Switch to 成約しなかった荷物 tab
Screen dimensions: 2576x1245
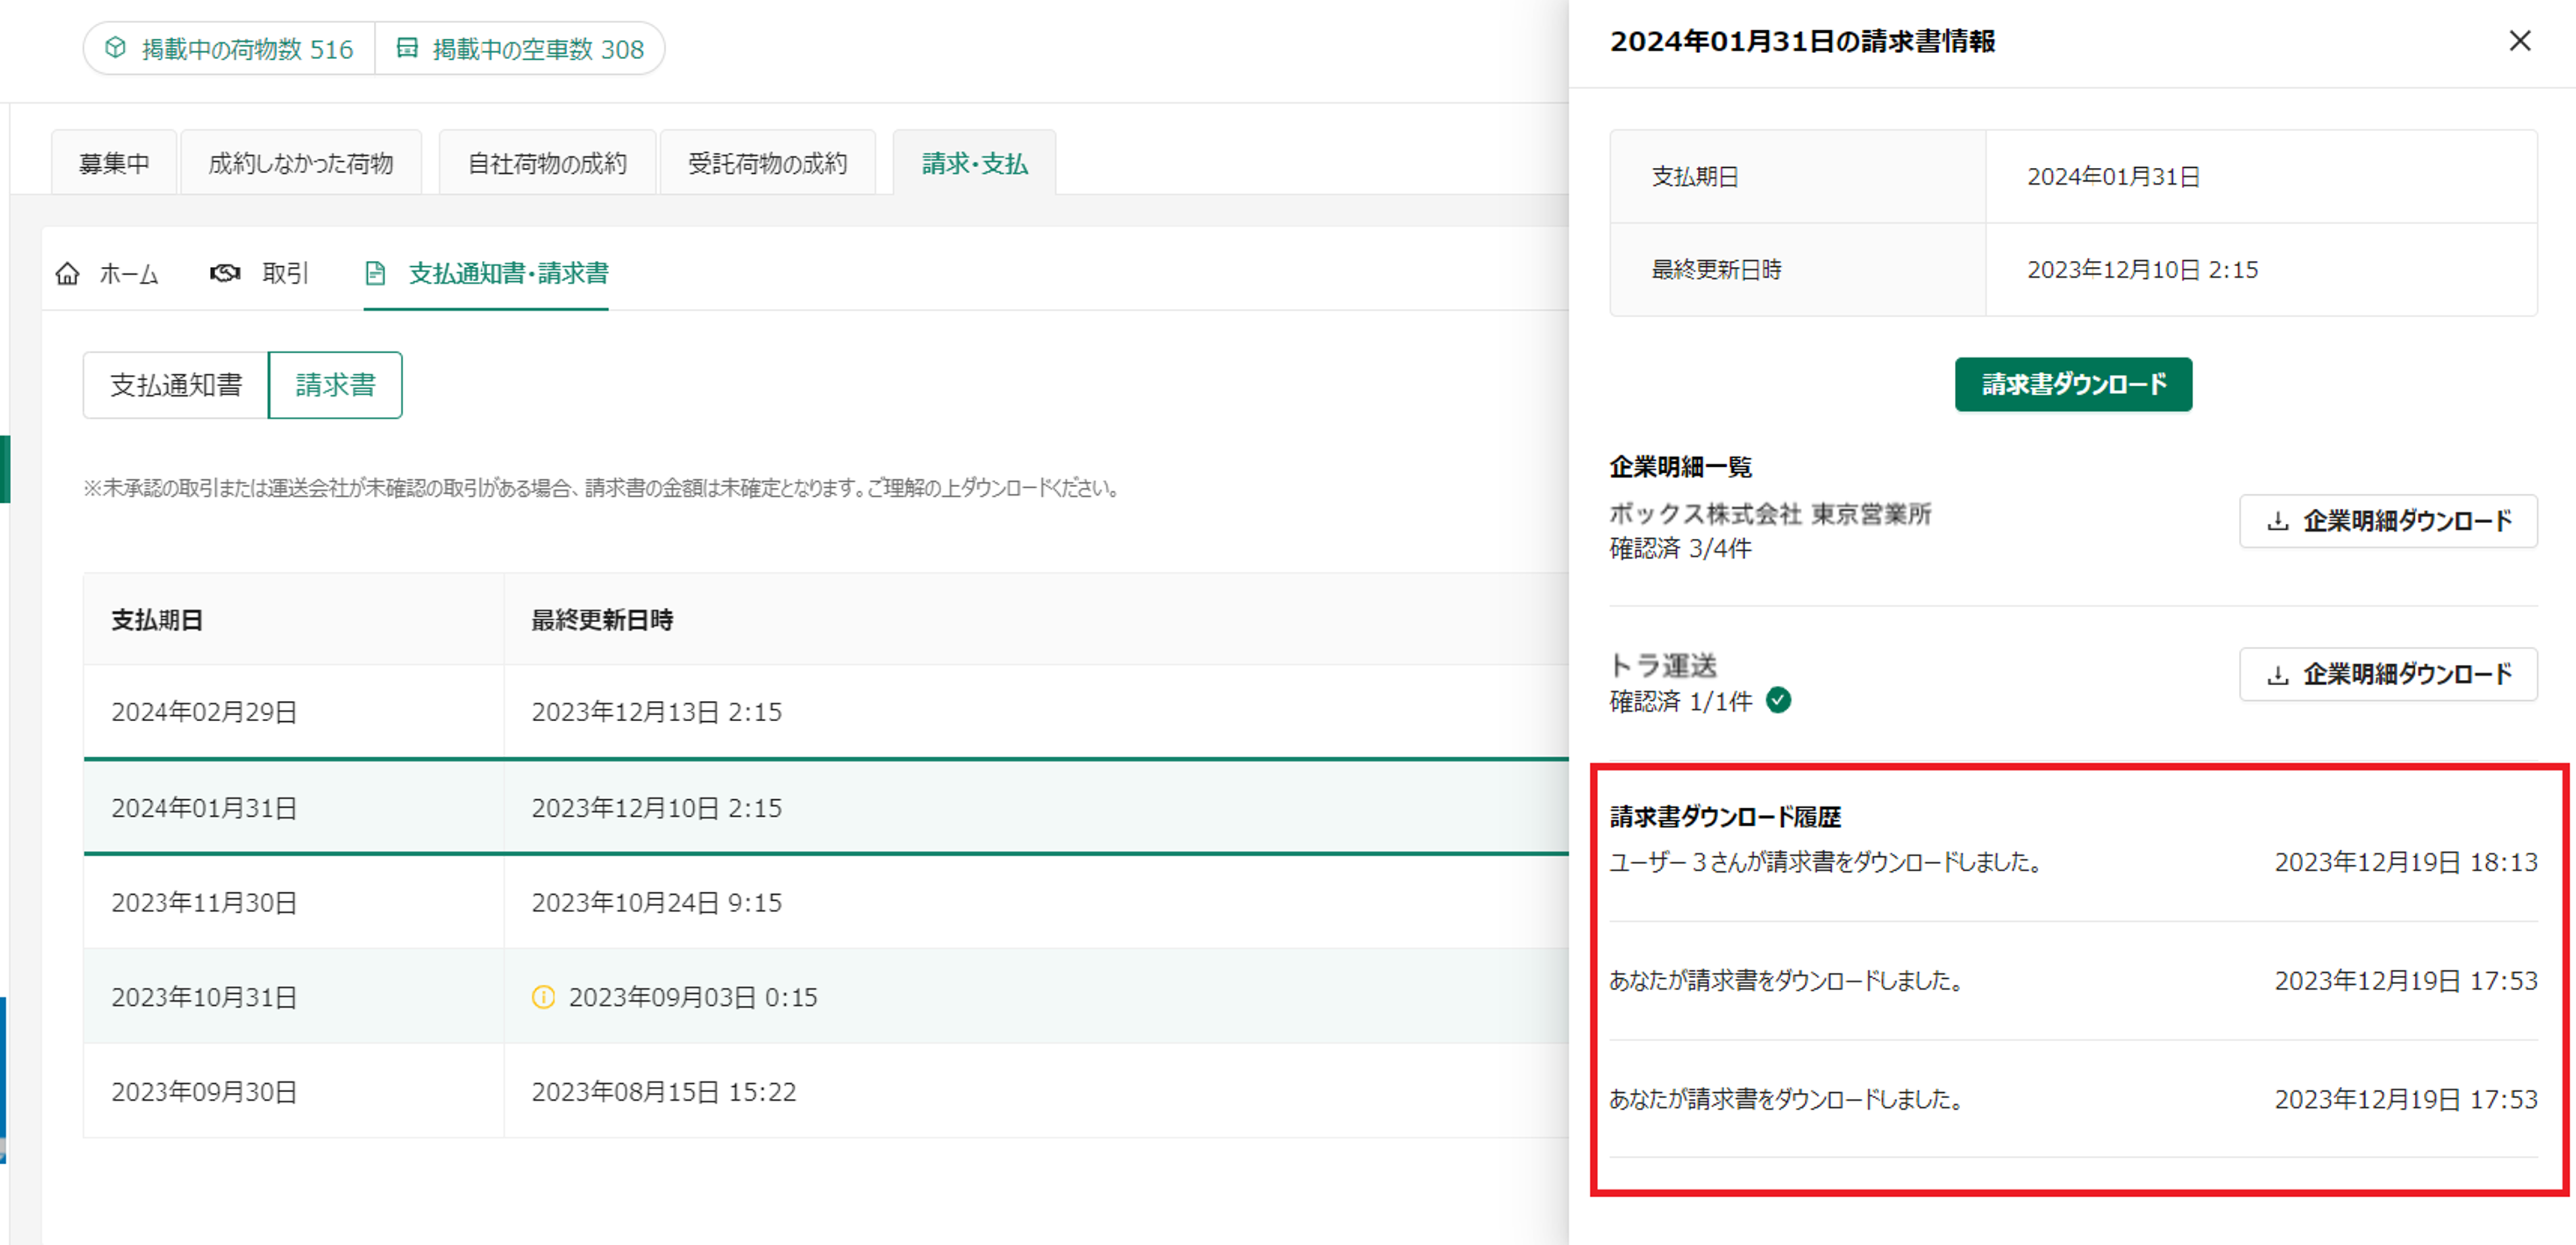click(x=301, y=163)
